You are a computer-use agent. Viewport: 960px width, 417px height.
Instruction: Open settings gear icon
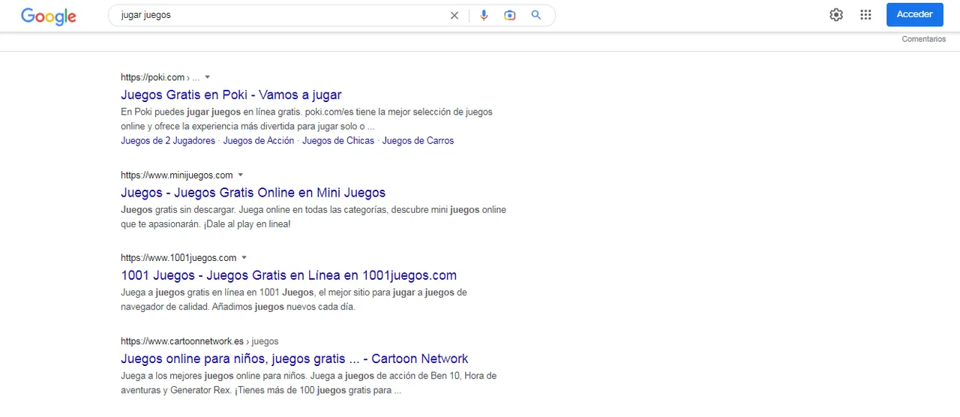click(836, 14)
